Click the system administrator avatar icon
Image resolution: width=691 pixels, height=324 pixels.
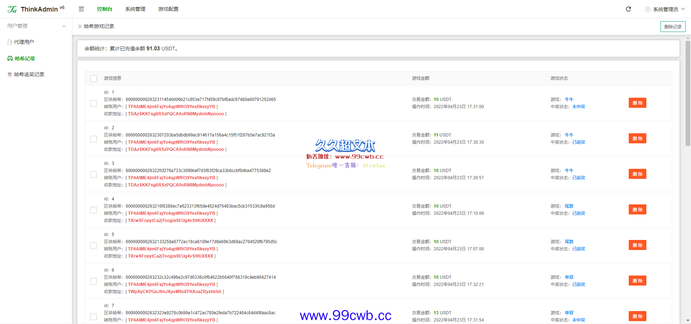pyautogui.click(x=648, y=9)
